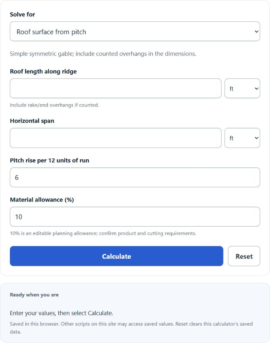Click the Solve for dropdown chevron arrow
The height and width of the screenshot is (343, 270).
click(x=256, y=32)
